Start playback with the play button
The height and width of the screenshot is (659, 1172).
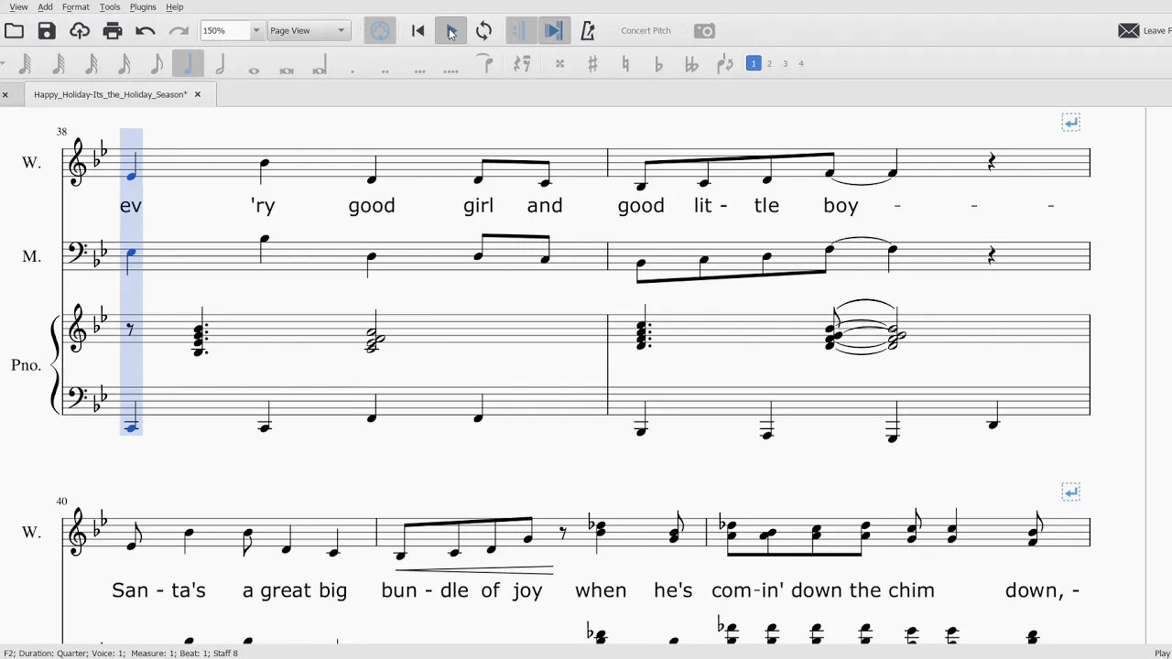point(450,31)
